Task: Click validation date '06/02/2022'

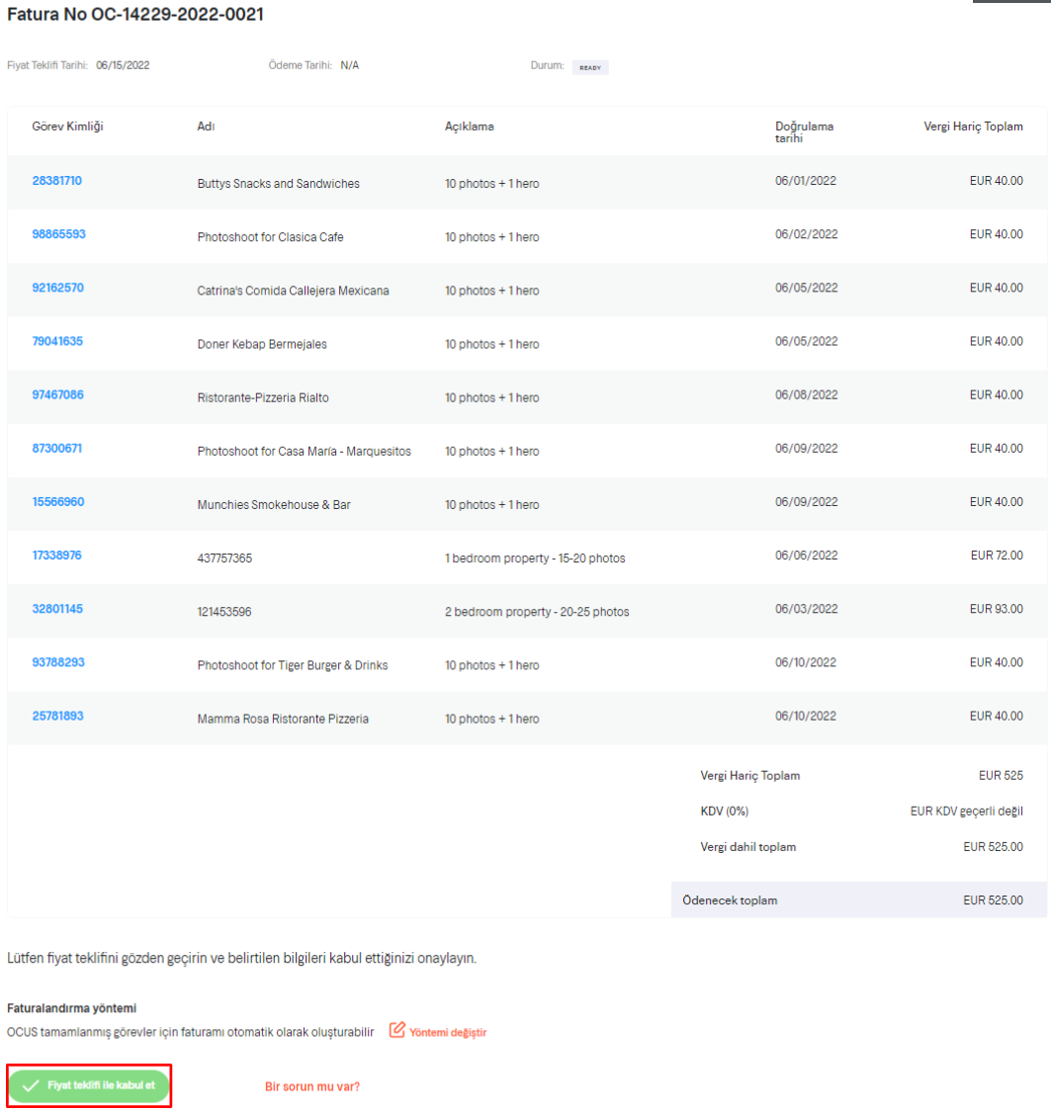Action: [806, 234]
